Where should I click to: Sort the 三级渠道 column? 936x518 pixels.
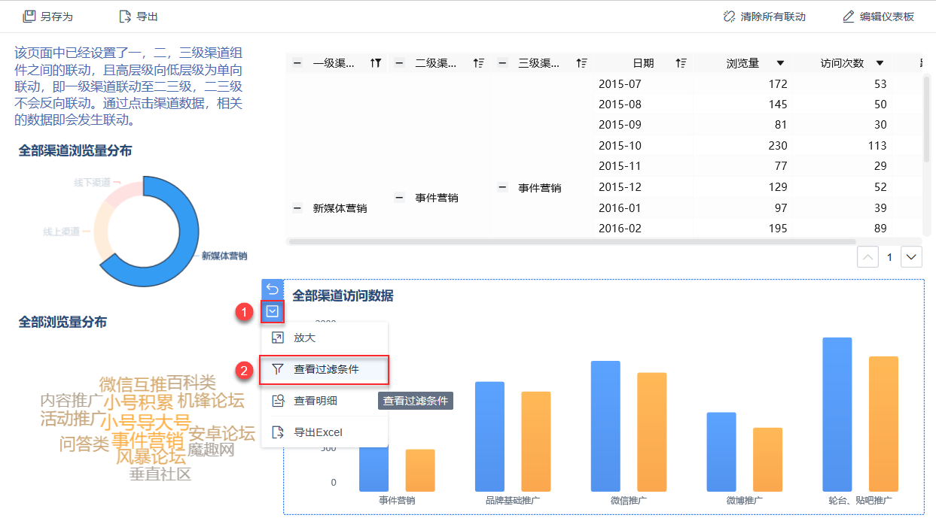pos(581,63)
